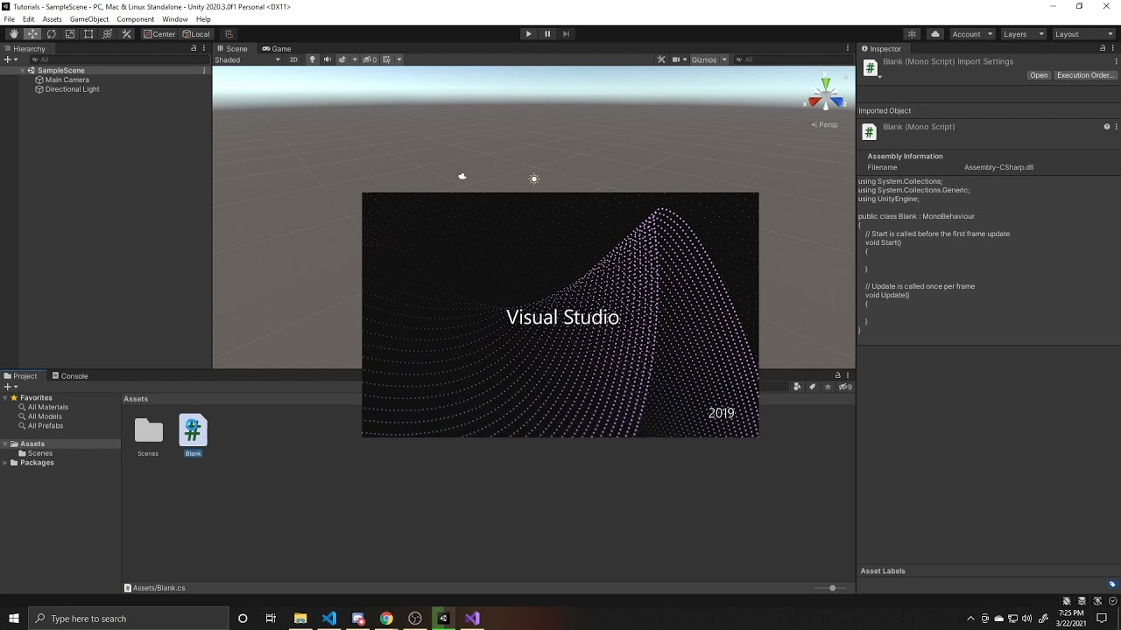Screen dimensions: 1121x630
Task: Click the Step frame button
Action: pyautogui.click(x=566, y=34)
